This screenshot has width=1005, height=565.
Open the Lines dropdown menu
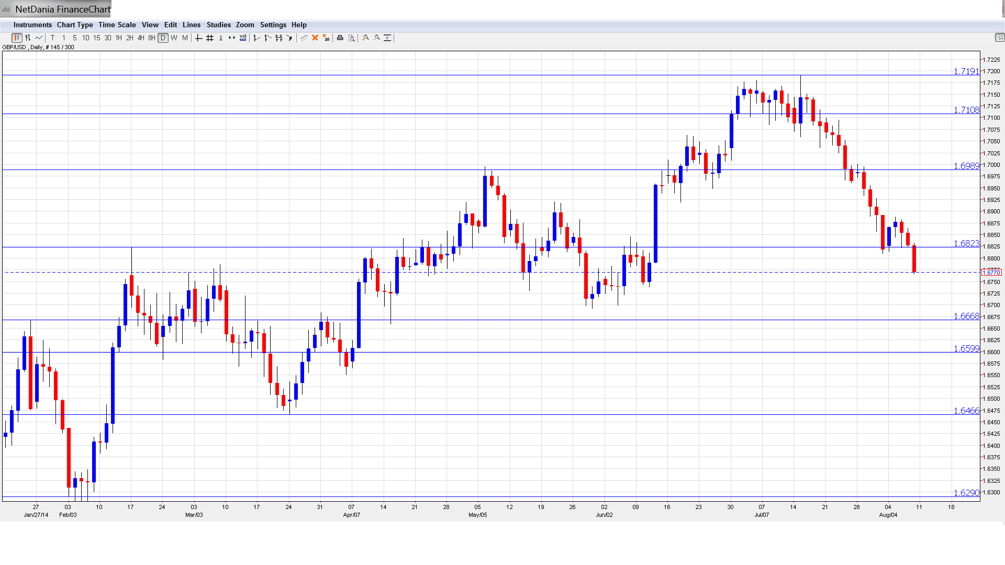[191, 25]
